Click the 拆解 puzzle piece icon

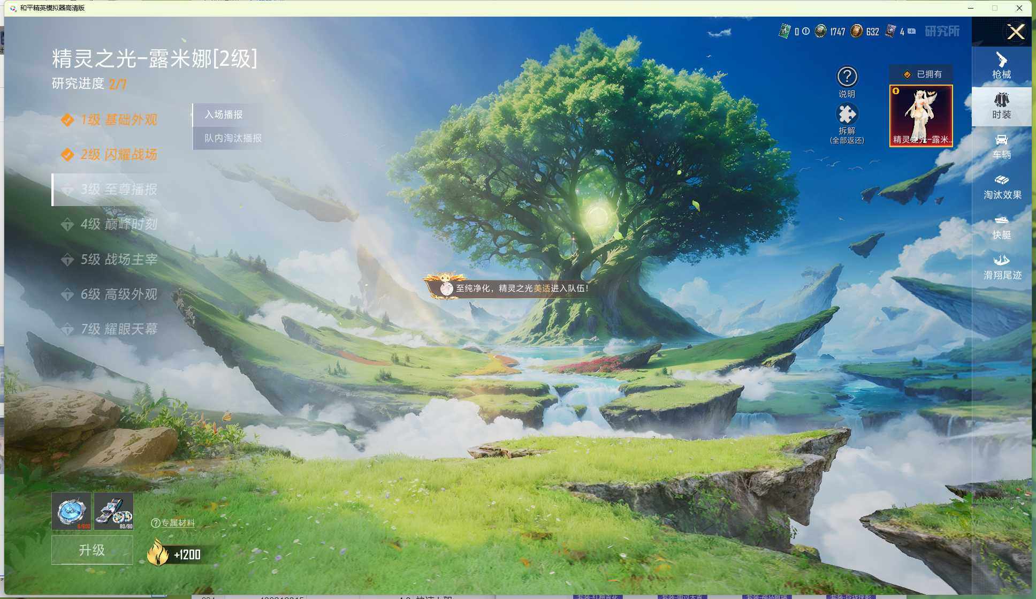click(x=847, y=115)
